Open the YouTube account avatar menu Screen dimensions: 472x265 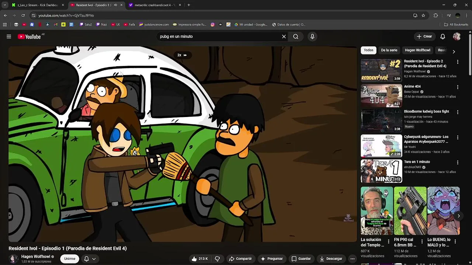pyautogui.click(x=457, y=36)
